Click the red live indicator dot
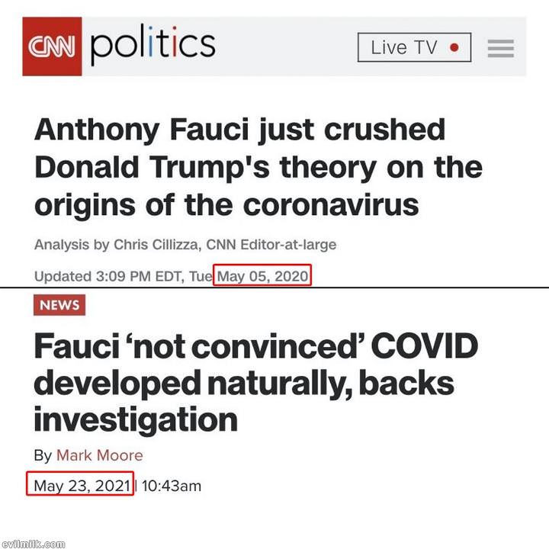Image resolution: width=549 pixels, height=549 pixels. (454, 47)
